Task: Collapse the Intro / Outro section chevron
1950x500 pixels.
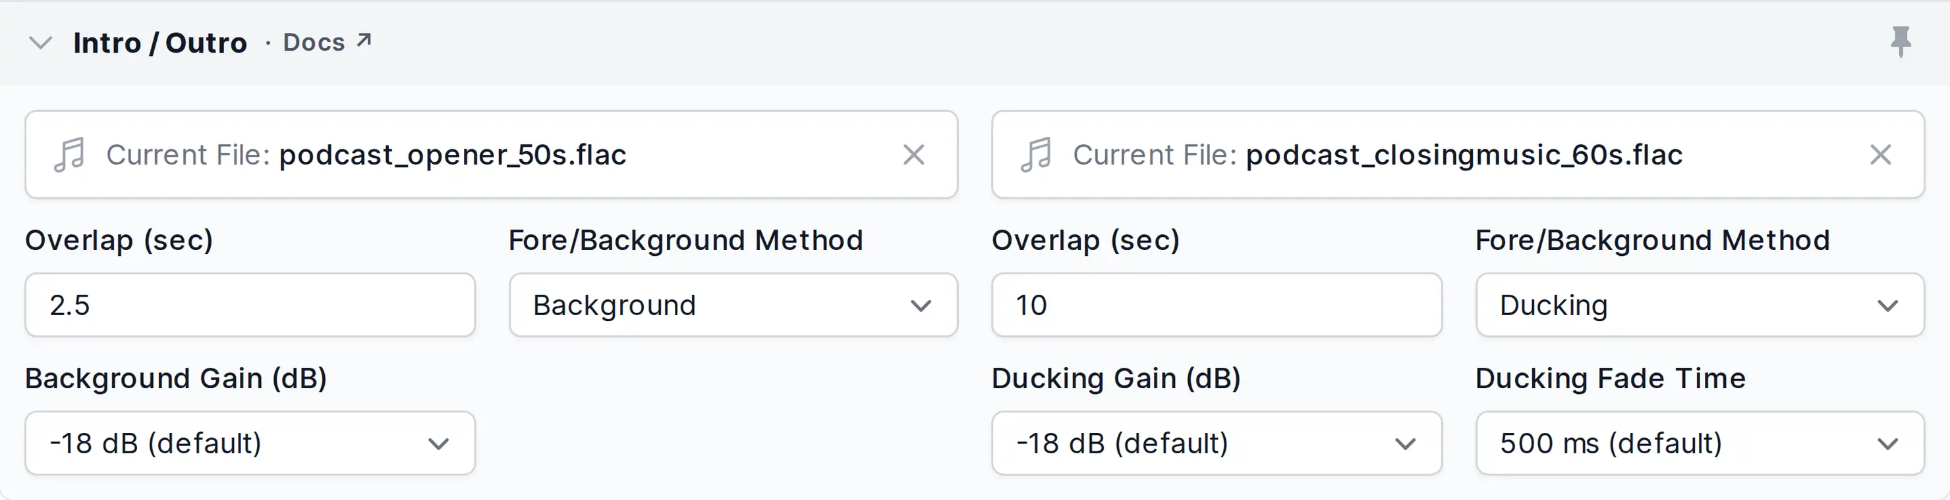Action: (40, 43)
